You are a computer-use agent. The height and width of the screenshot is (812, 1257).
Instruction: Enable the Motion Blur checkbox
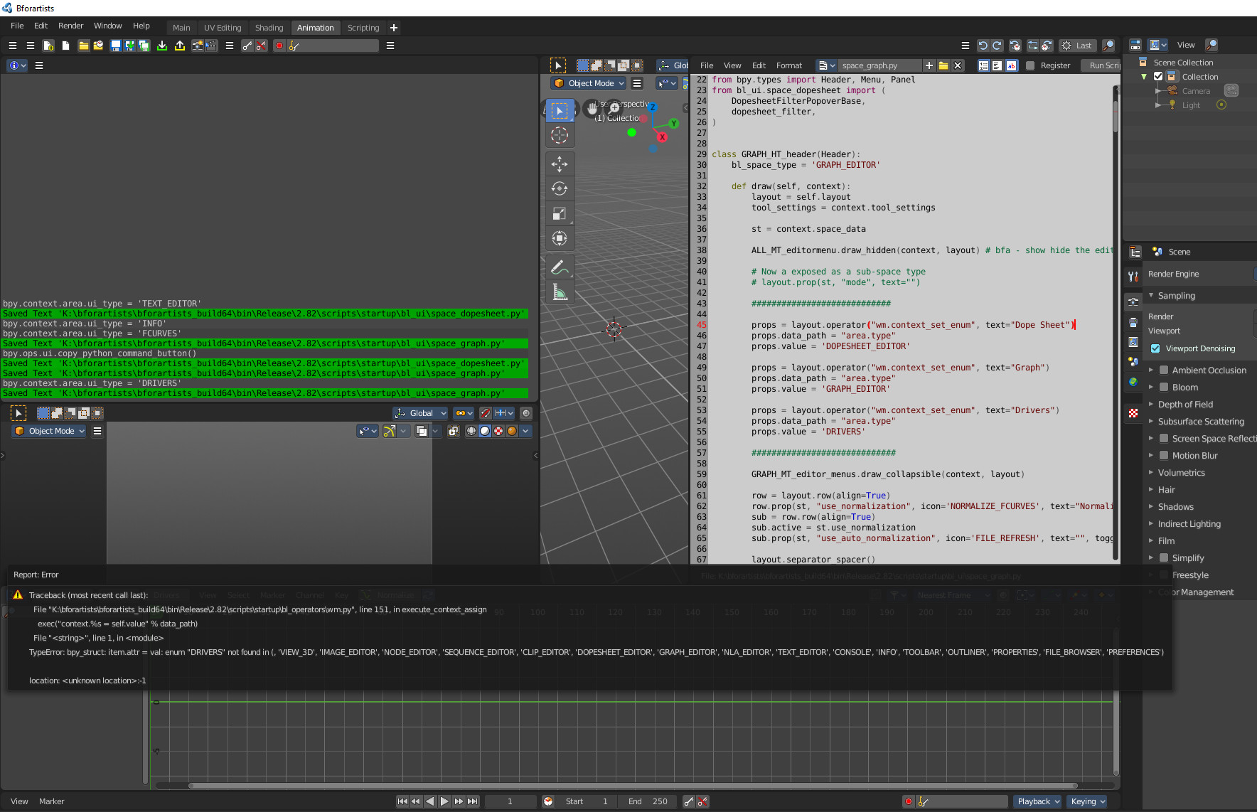click(1164, 456)
